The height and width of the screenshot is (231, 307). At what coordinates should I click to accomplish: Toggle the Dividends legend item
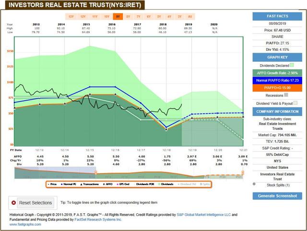pyautogui.click(x=165, y=184)
